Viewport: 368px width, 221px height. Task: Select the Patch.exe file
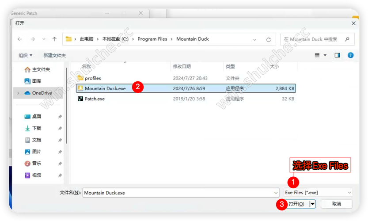click(x=95, y=99)
